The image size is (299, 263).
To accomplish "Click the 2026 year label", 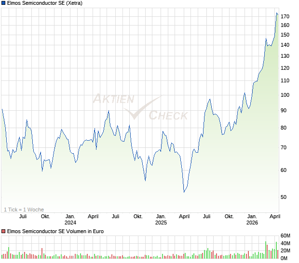I will pyautogui.click(x=252, y=223).
